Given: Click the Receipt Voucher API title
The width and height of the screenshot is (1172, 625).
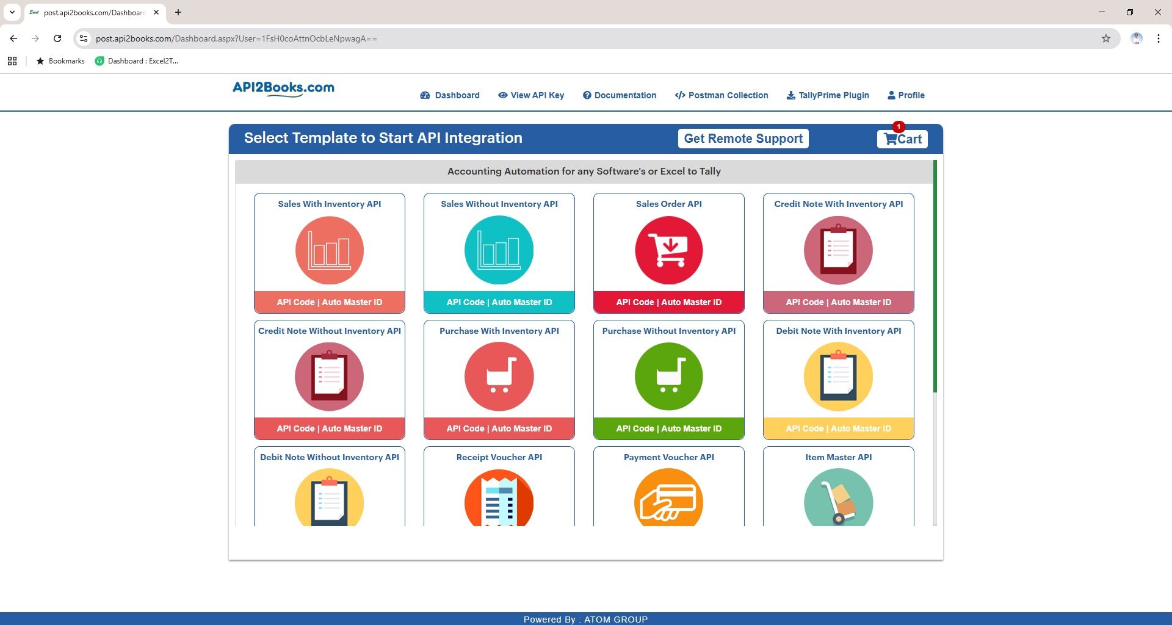Looking at the screenshot, I should coord(499,457).
